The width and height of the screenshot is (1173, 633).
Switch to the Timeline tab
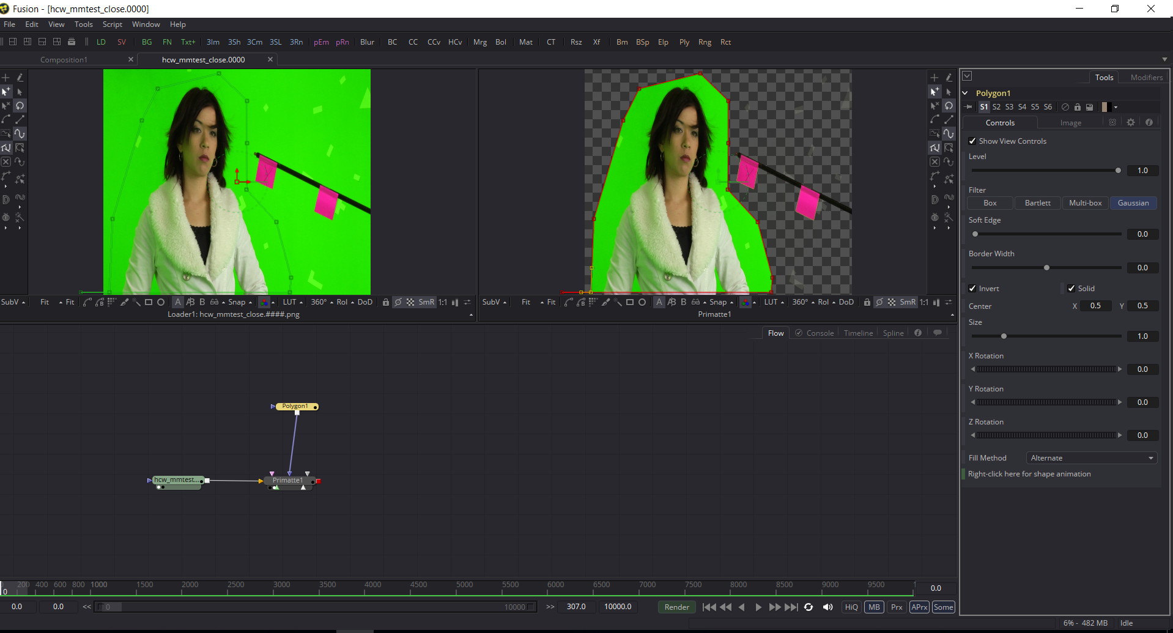pos(858,333)
